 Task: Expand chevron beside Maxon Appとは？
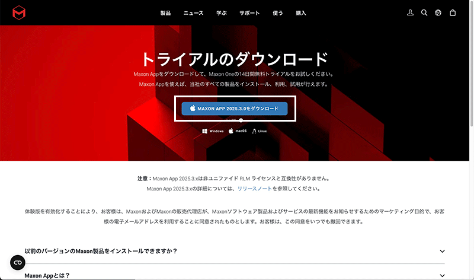click(x=442, y=276)
